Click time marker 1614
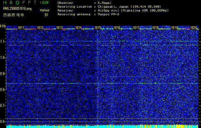The height and width of the screenshot is (128, 201). [x=79, y=28]
